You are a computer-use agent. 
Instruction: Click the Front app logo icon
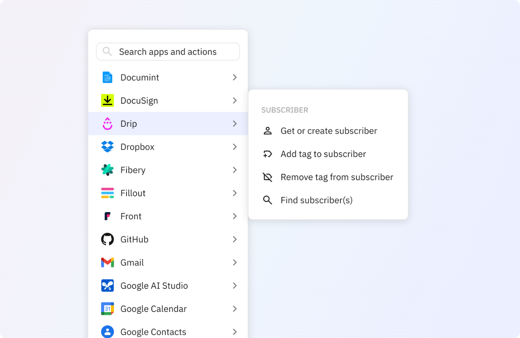[x=107, y=216]
